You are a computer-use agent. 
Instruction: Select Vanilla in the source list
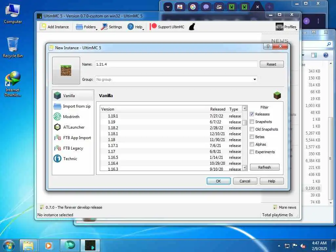click(73, 96)
